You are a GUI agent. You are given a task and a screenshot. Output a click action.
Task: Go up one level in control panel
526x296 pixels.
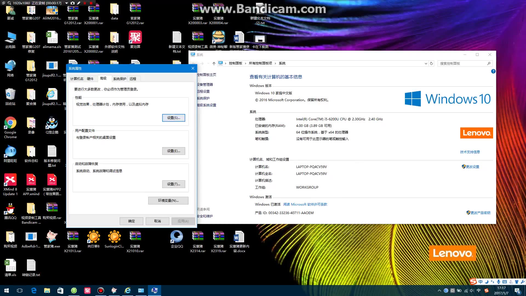point(214,63)
